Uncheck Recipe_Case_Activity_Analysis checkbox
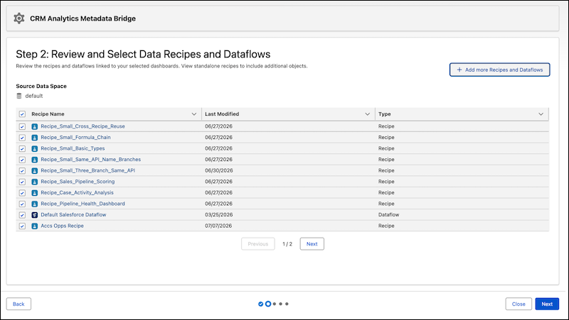This screenshot has height=320, width=569. [22, 193]
